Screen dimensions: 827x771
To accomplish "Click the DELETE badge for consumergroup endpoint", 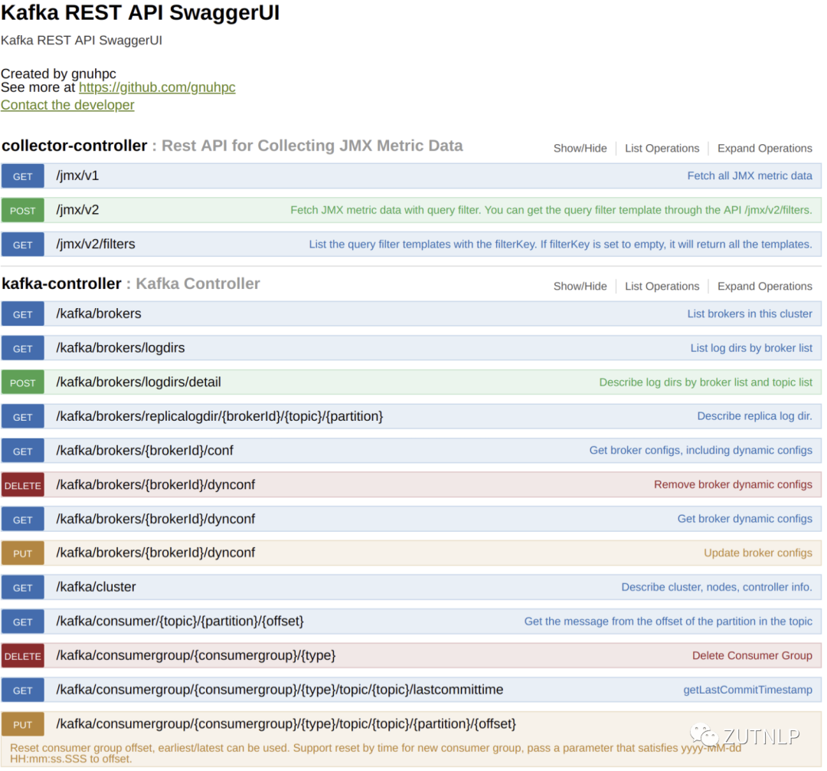I will (23, 657).
